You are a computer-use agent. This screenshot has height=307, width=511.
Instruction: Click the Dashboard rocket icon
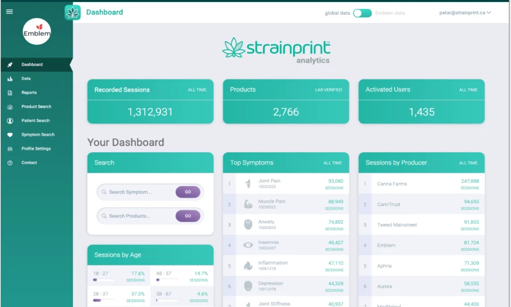tap(10, 65)
